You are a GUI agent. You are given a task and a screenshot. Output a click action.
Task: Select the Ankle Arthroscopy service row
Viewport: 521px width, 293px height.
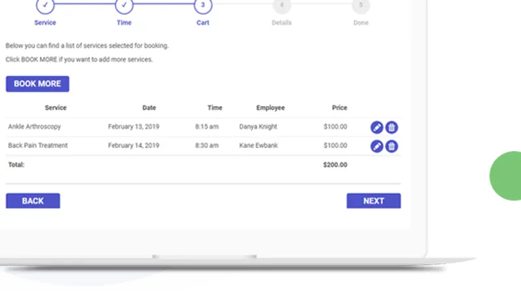(x=35, y=127)
